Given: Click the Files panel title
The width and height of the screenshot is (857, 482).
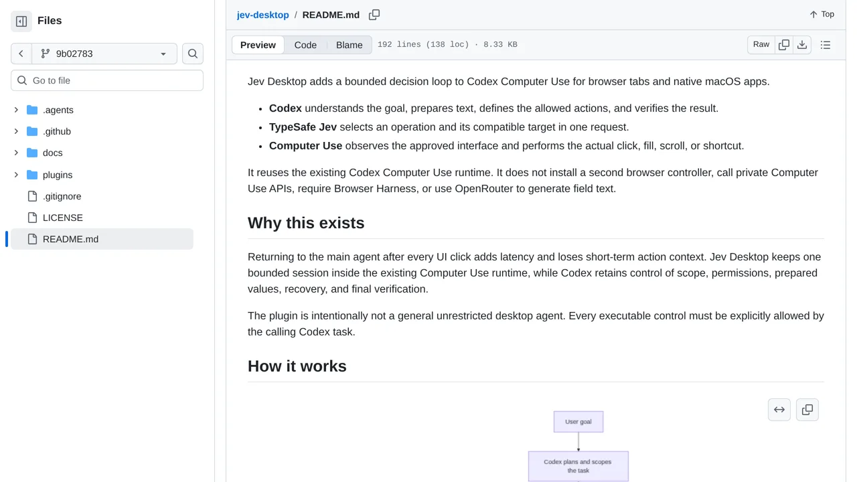Looking at the screenshot, I should (x=50, y=21).
